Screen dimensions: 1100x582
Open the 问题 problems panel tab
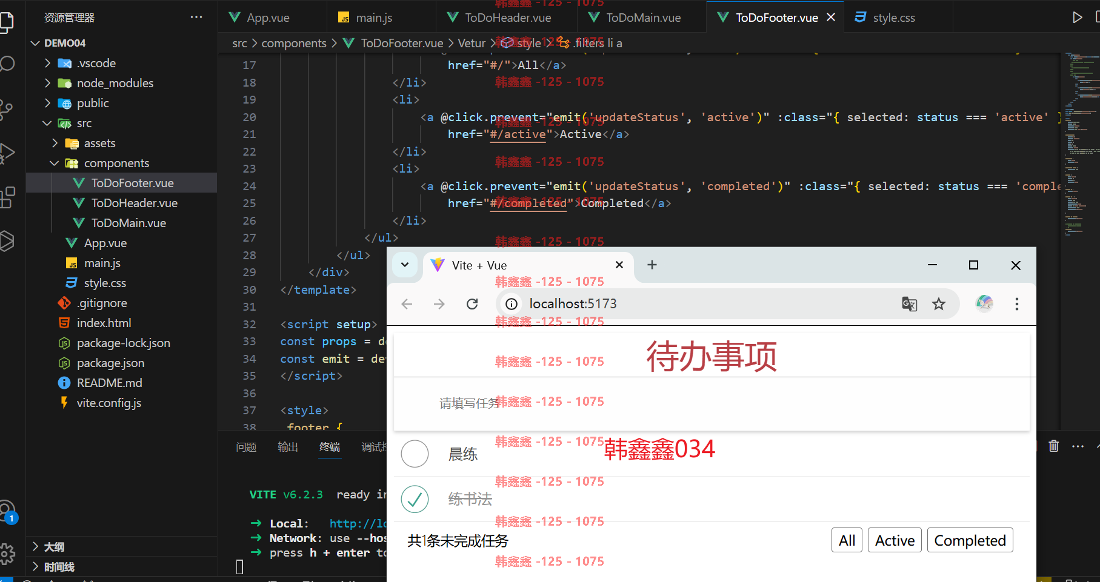246,447
